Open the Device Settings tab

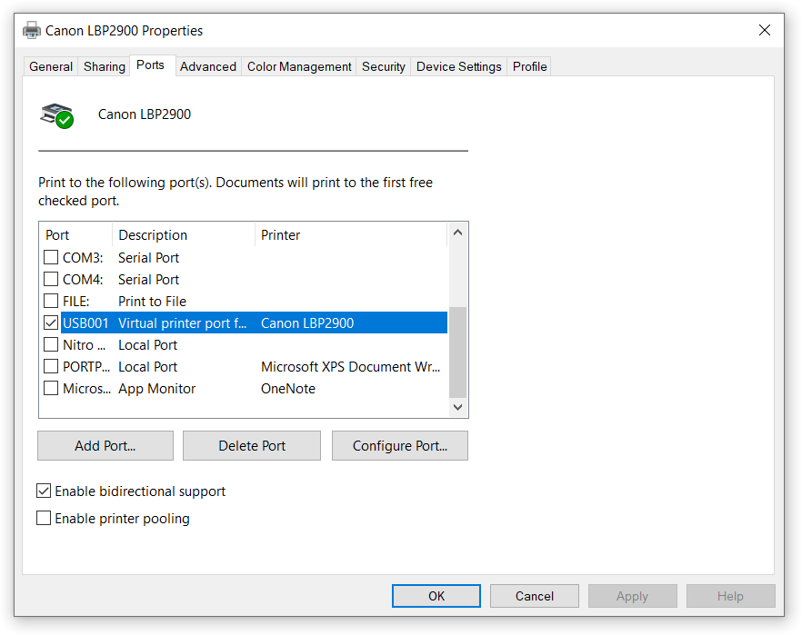click(458, 66)
